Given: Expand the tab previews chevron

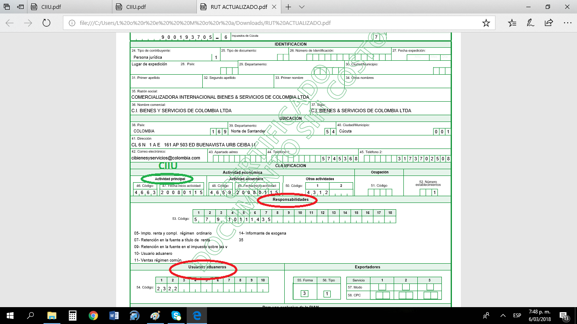Looking at the screenshot, I should [302, 7].
